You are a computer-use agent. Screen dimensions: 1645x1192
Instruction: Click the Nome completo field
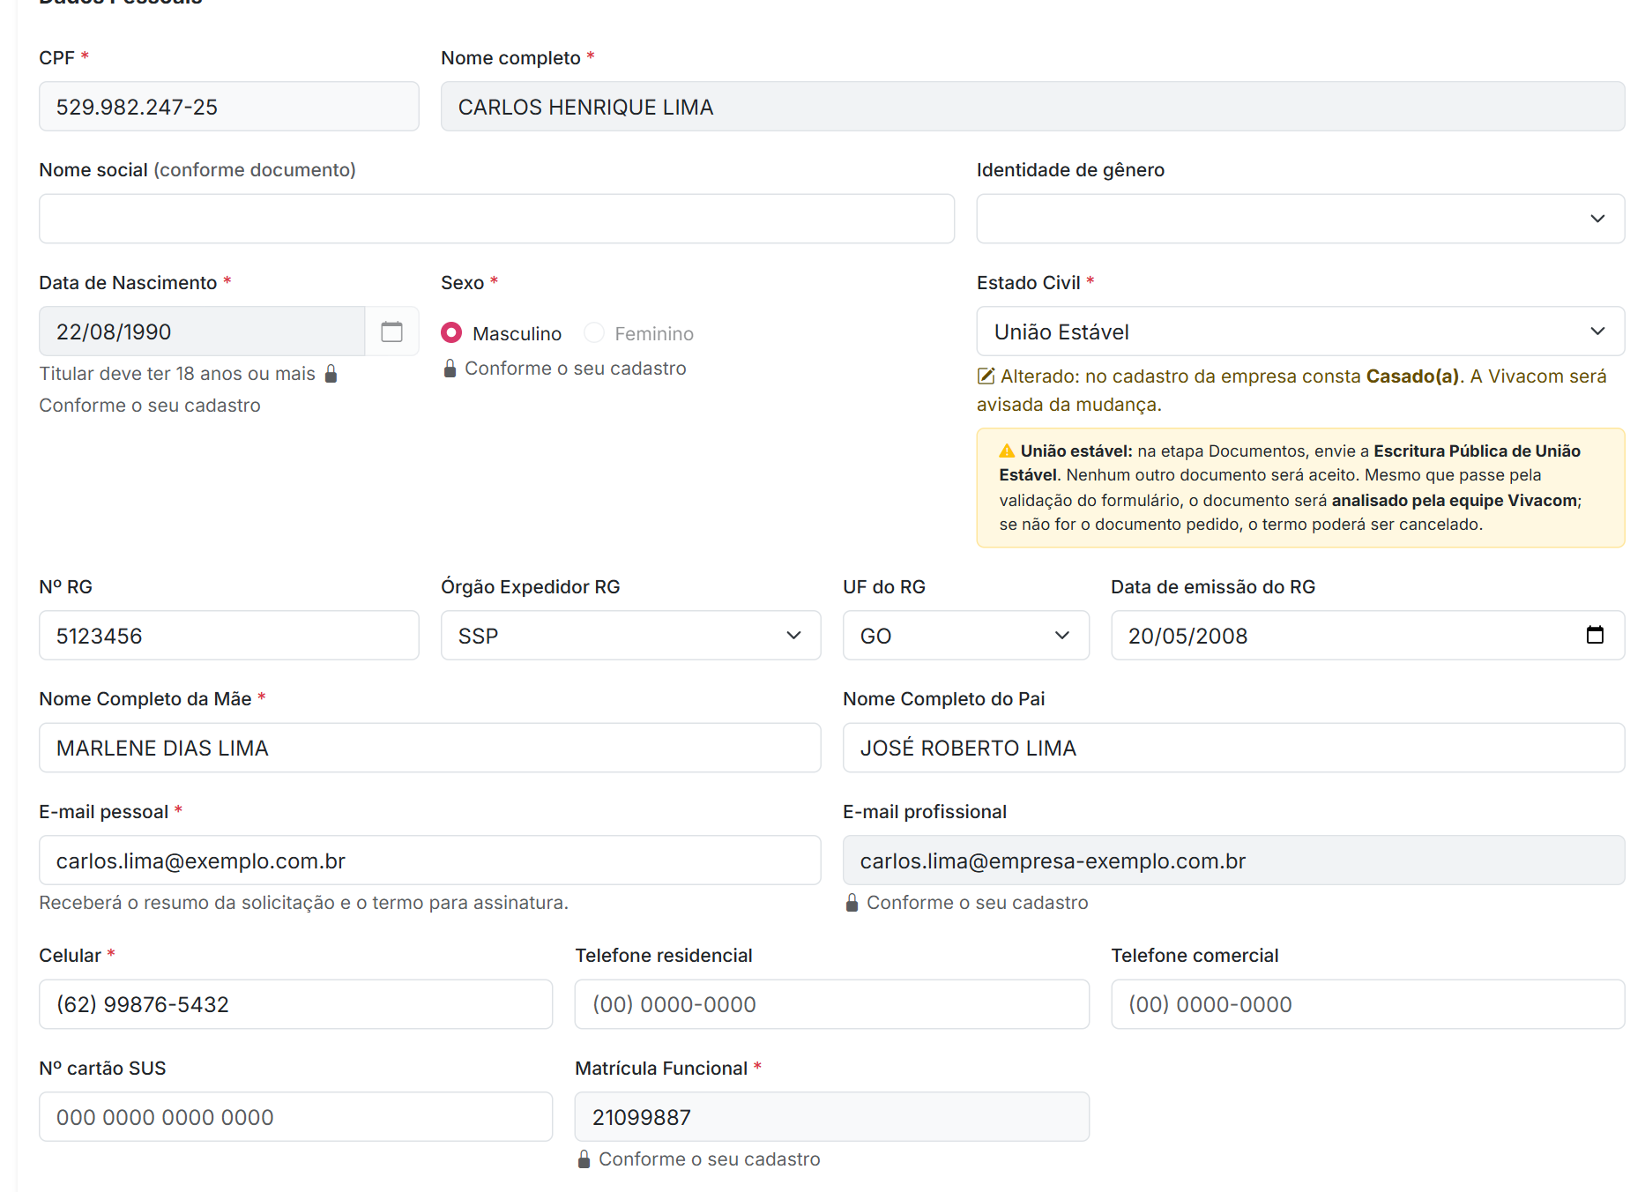point(1032,107)
